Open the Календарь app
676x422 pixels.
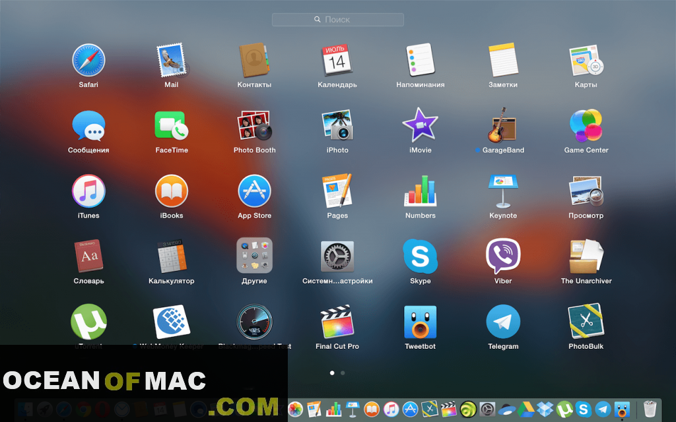[337, 60]
